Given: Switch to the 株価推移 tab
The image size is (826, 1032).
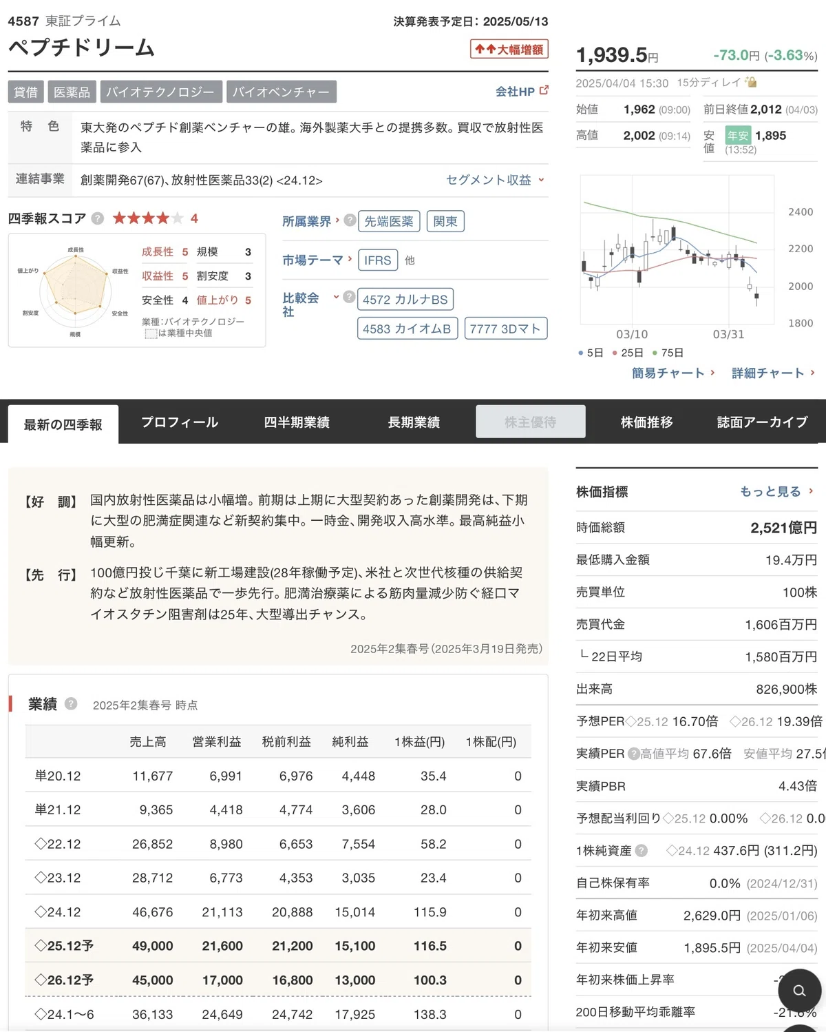Looking at the screenshot, I should coord(647,422).
